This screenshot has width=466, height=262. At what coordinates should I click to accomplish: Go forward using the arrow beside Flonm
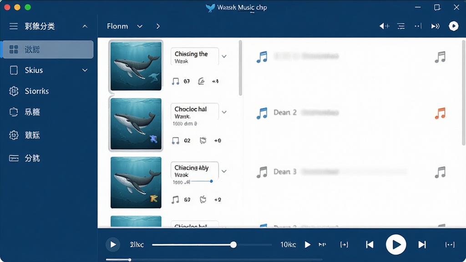click(x=158, y=26)
